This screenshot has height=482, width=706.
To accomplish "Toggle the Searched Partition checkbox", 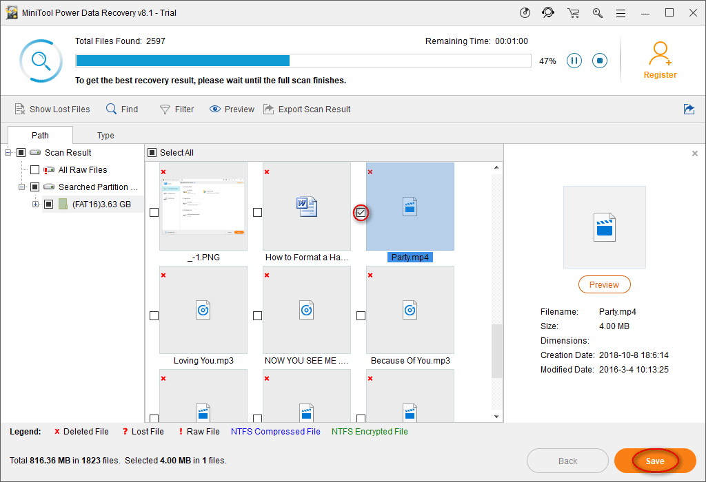I will 34,187.
